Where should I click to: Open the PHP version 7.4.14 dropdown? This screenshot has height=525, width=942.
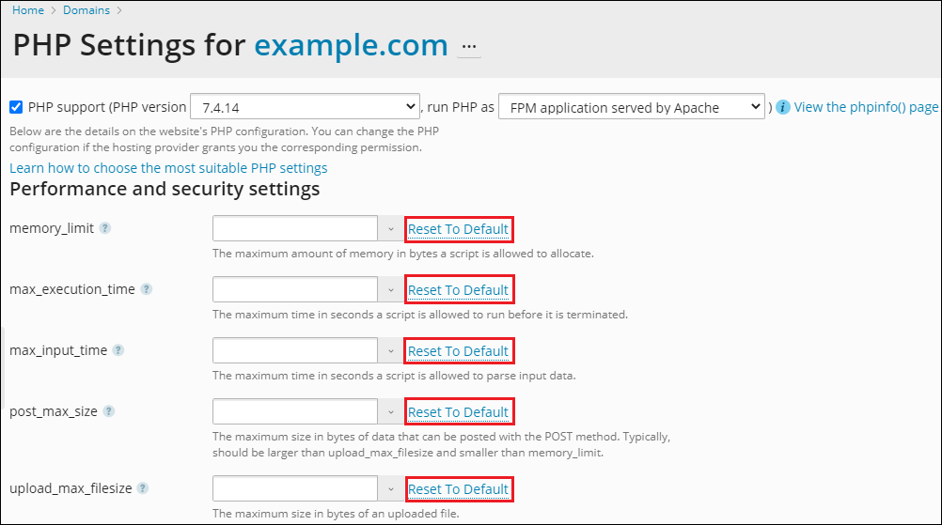point(305,107)
